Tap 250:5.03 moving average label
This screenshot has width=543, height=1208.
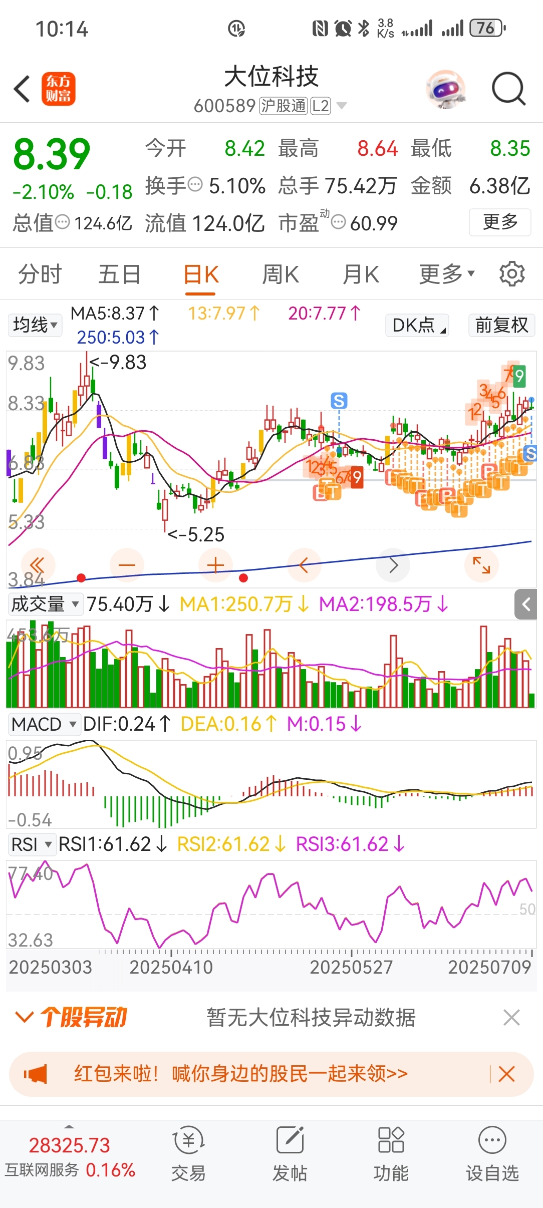(x=118, y=337)
